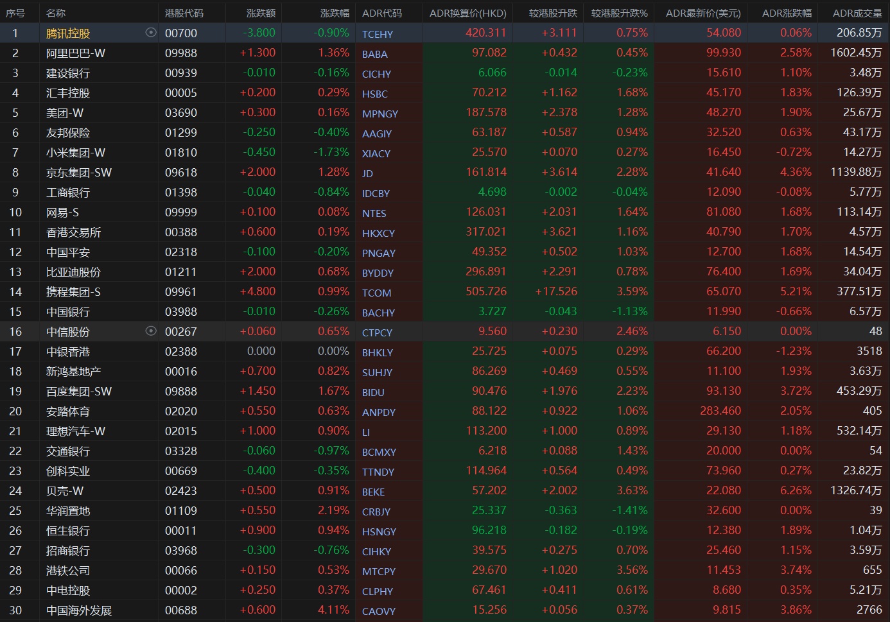Click ADR code BIDU
The height and width of the screenshot is (622, 890).
tap(373, 392)
